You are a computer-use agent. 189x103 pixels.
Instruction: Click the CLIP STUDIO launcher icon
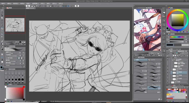[28, 6]
